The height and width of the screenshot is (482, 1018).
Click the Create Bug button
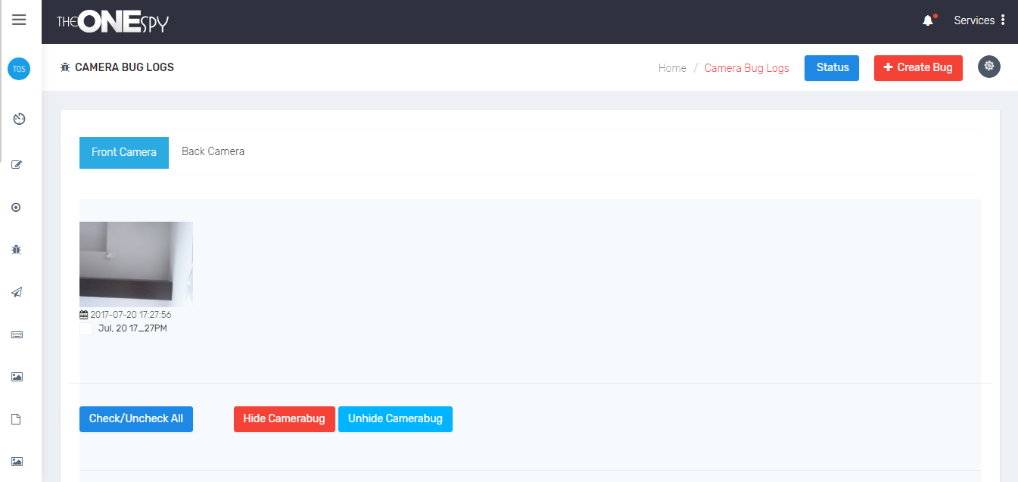tap(917, 67)
